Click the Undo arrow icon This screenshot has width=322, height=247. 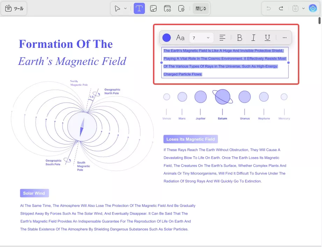point(269,8)
